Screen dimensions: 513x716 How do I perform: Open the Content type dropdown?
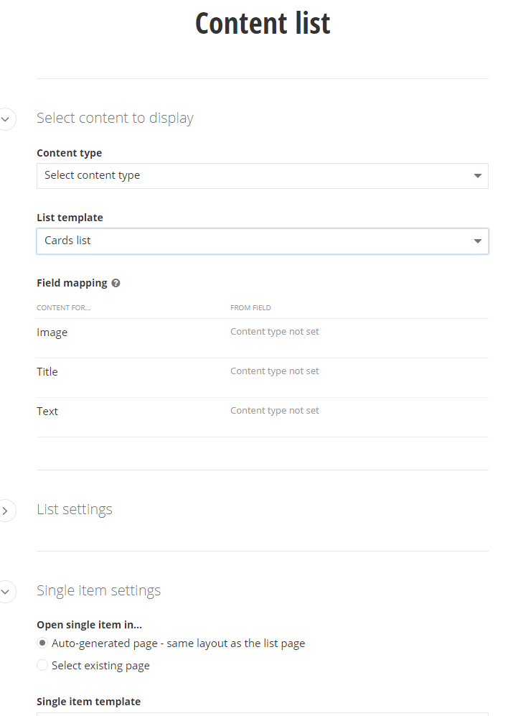(x=263, y=176)
